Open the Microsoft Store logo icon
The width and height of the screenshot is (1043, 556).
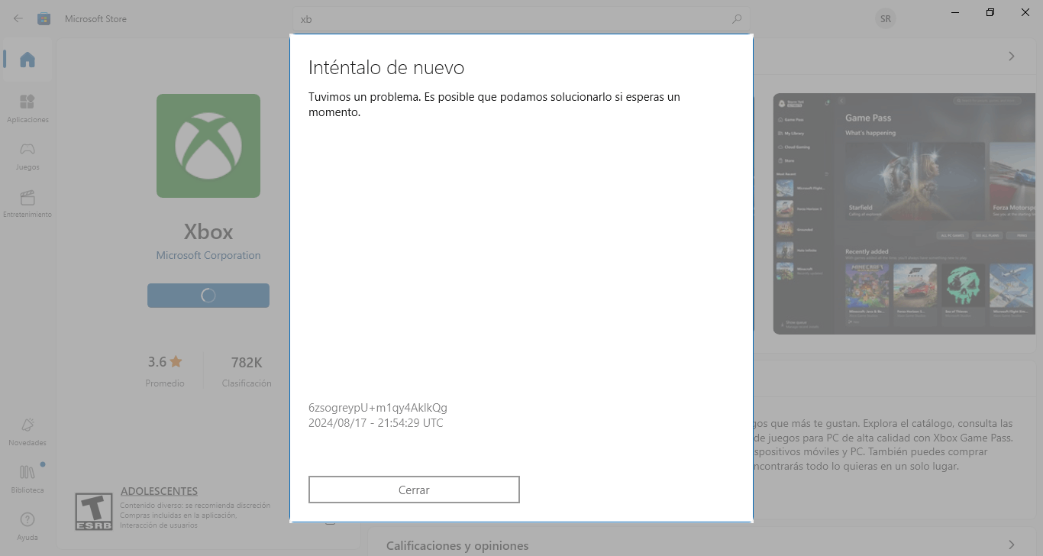pos(44,18)
